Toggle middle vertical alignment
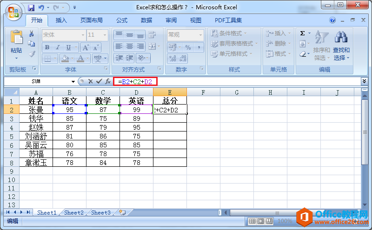This screenshot has width=372, height=230. (130, 35)
